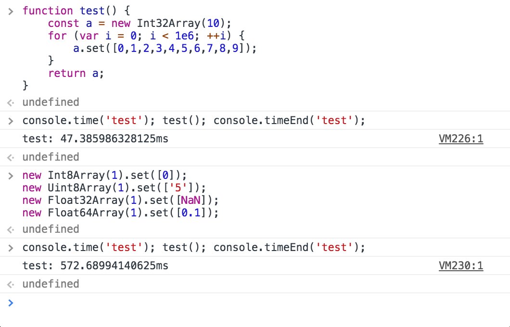510x327 pixels.
Task: Select the test: 572.68994140625ms timing message
Action: 95,265
